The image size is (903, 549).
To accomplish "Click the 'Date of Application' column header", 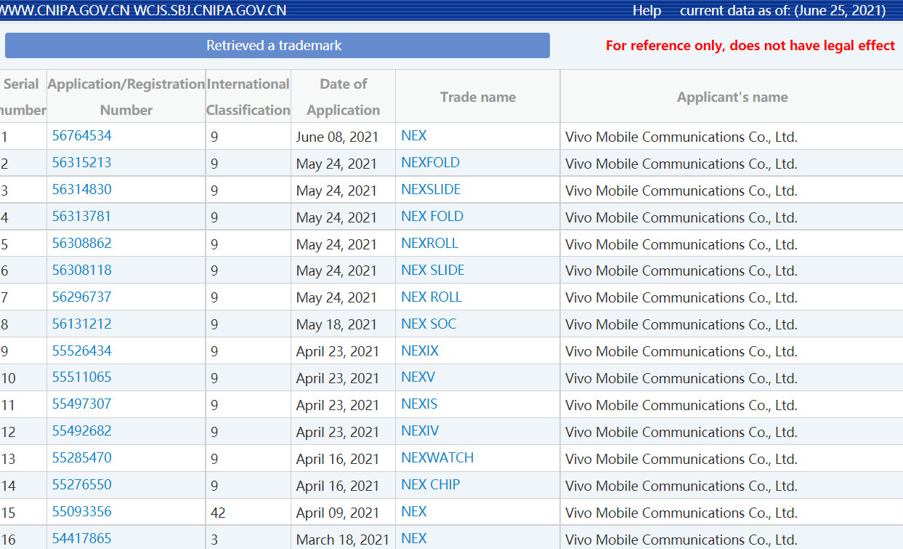I will click(x=344, y=97).
